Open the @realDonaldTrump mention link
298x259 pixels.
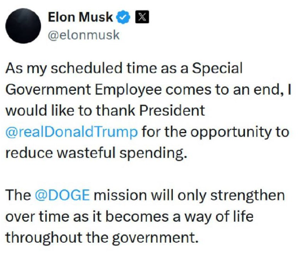[72, 132]
